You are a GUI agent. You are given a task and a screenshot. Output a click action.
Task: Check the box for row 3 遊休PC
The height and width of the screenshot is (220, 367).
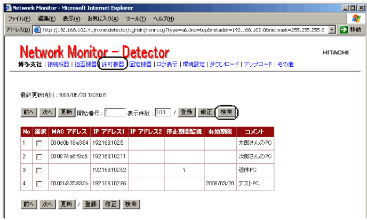tap(39, 170)
